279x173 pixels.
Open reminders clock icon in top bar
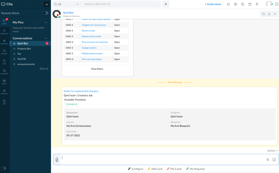[242, 4]
